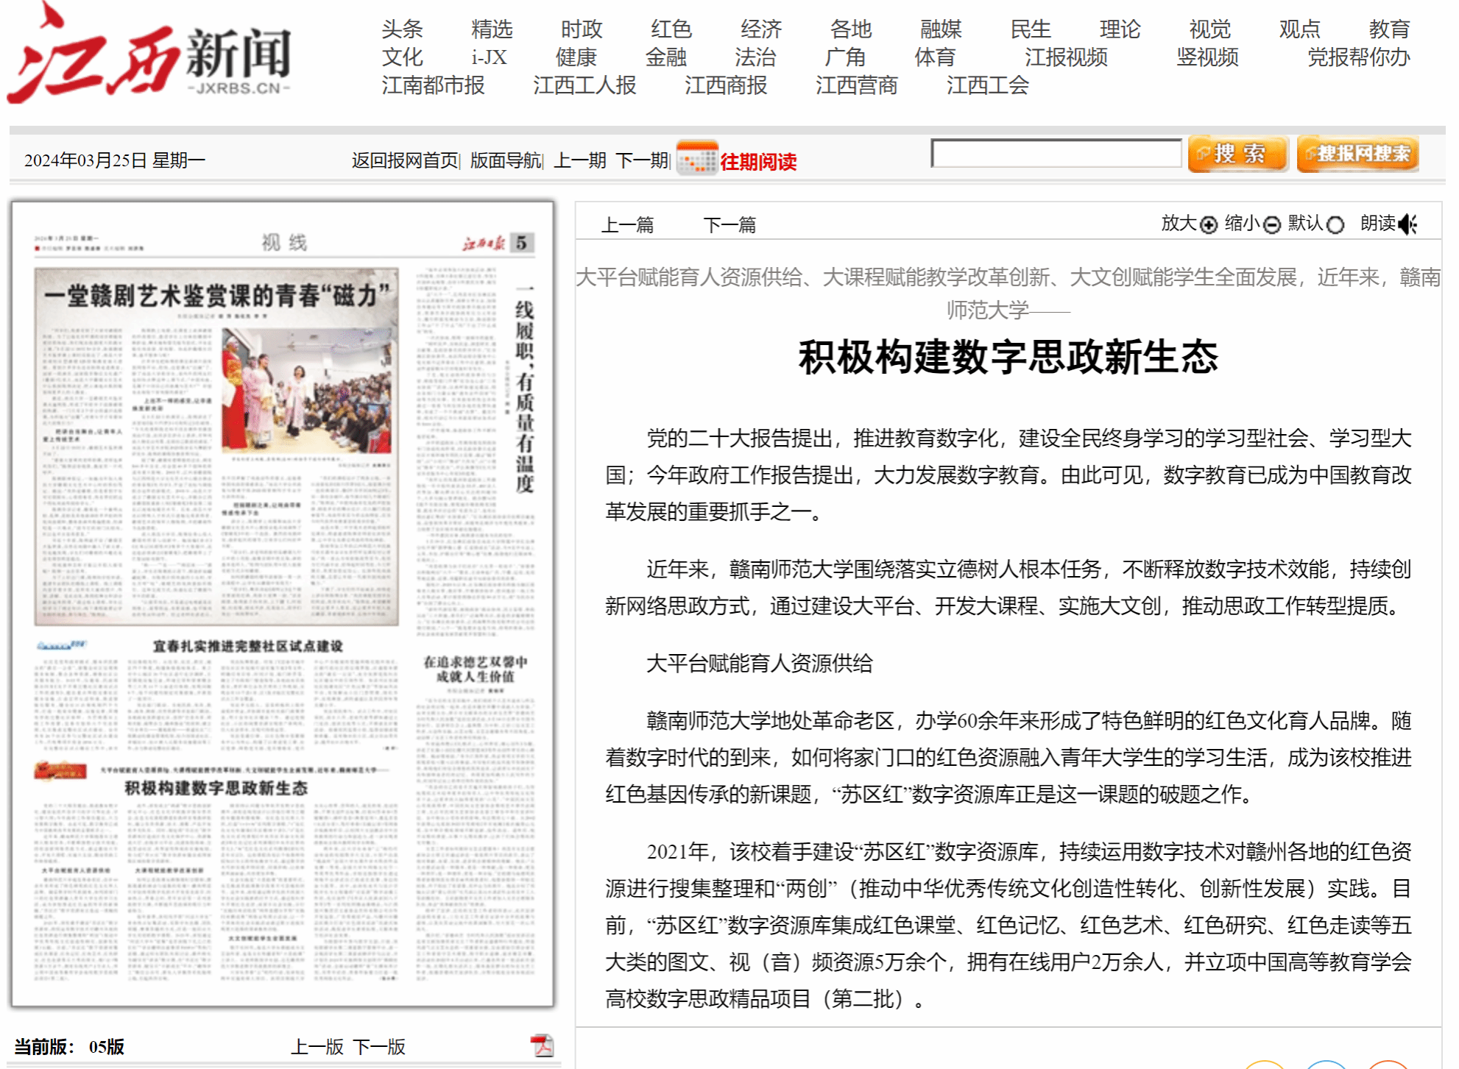
Task: Open the 江西工会 link
Action: [988, 85]
